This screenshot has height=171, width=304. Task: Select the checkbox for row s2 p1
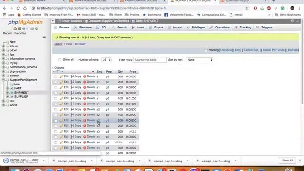(x=56, y=110)
